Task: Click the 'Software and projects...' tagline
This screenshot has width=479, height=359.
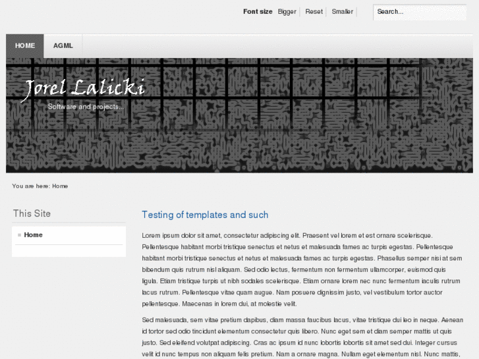Action: (x=86, y=107)
